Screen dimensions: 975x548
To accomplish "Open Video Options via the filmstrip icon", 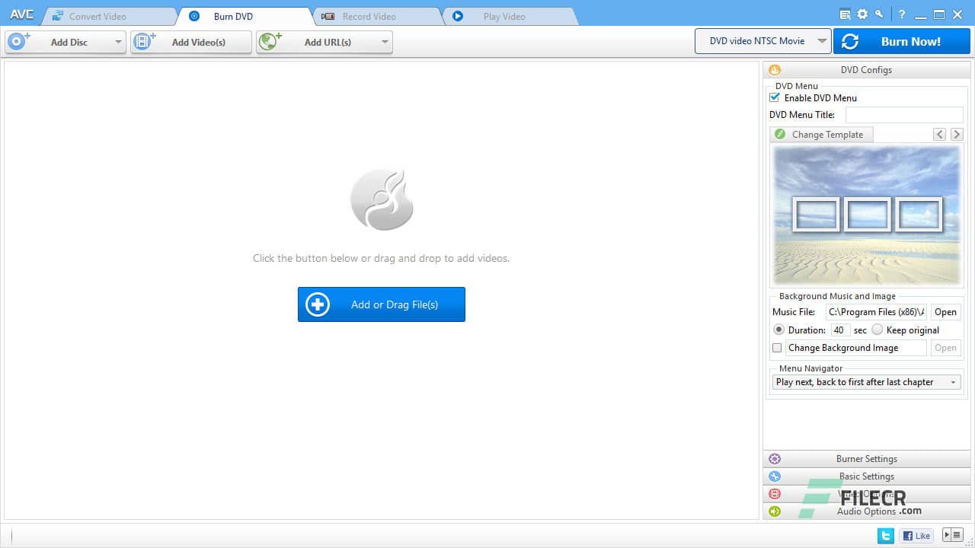I will pos(775,494).
